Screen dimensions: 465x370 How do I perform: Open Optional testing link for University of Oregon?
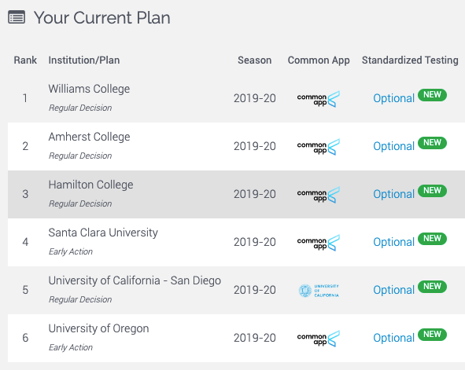393,339
